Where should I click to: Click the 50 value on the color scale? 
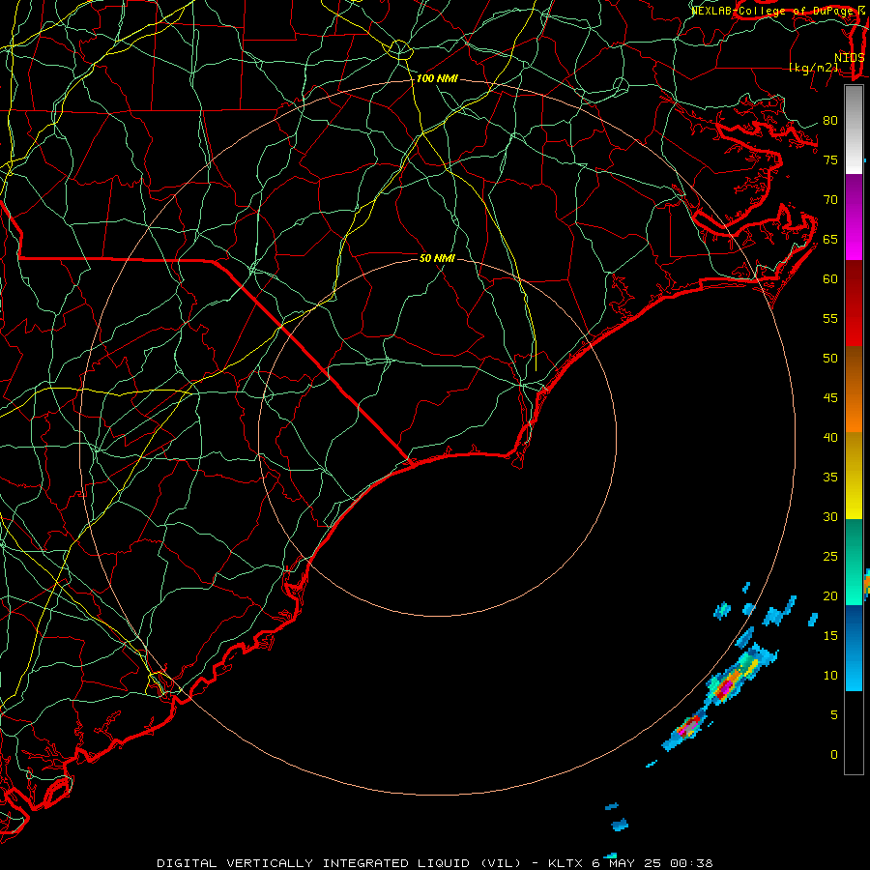tap(830, 359)
